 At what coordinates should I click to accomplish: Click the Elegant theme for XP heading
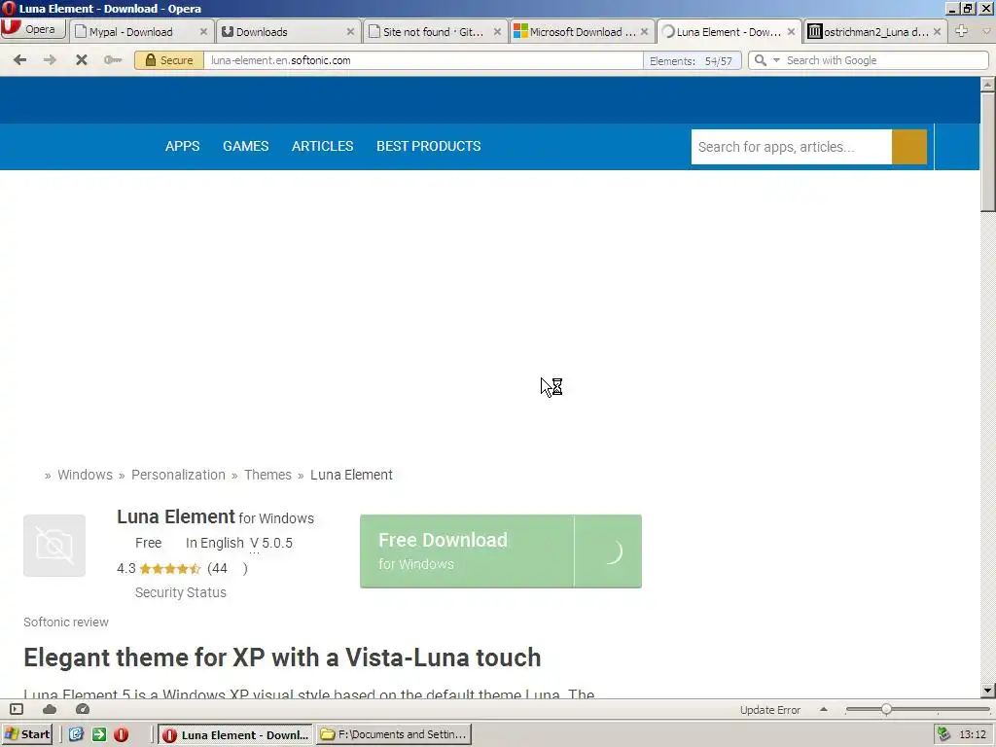click(283, 658)
